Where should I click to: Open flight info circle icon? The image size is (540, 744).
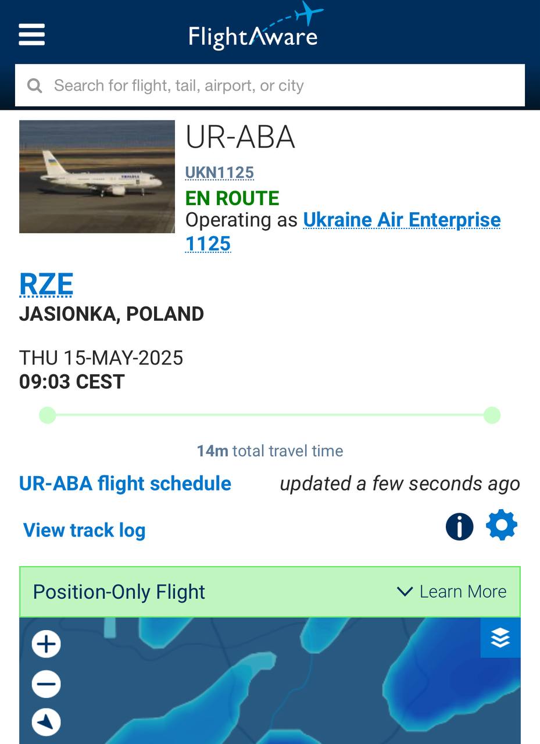point(459,527)
